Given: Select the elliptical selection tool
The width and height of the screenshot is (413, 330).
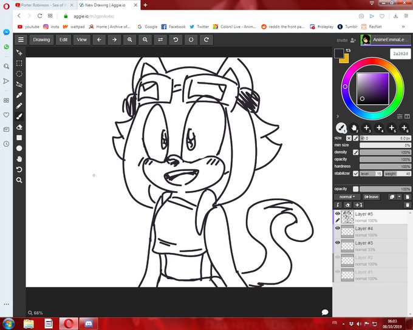Looking at the screenshot, I should coord(19,74).
